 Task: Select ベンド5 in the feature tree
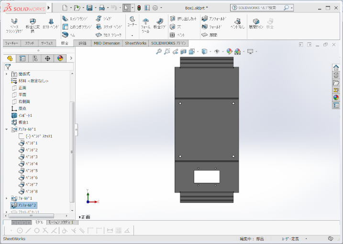coord(31,171)
